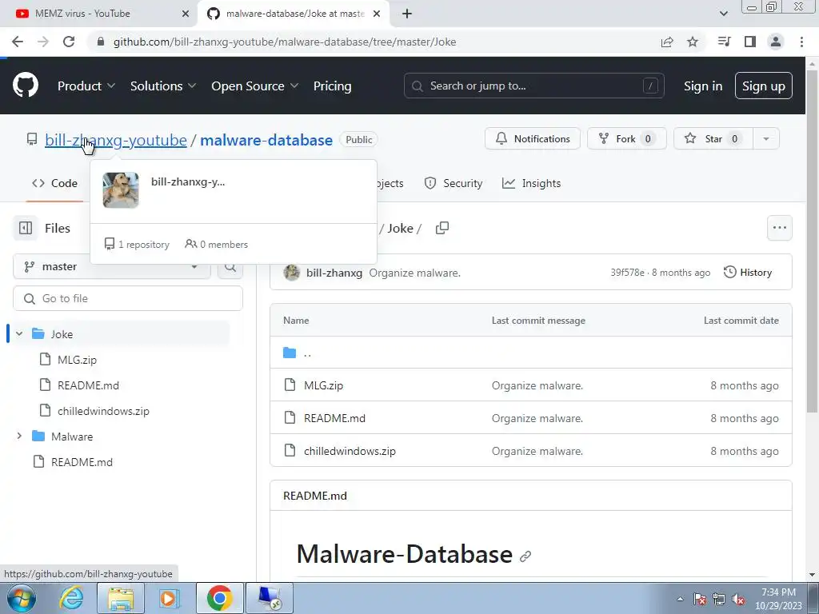Open the malware-database repository link

click(266, 140)
